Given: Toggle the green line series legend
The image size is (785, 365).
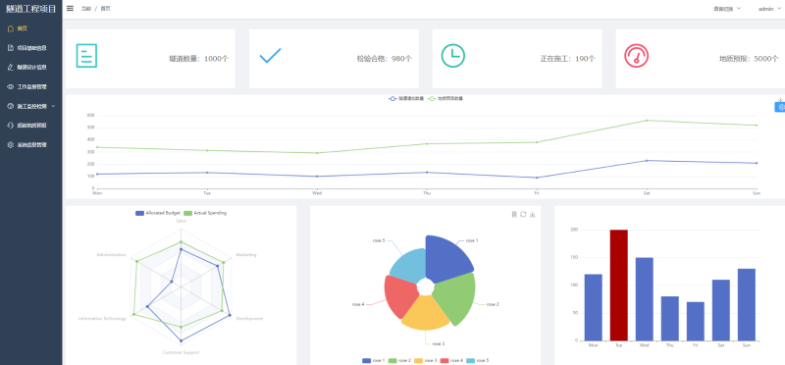Looking at the screenshot, I should click(445, 99).
